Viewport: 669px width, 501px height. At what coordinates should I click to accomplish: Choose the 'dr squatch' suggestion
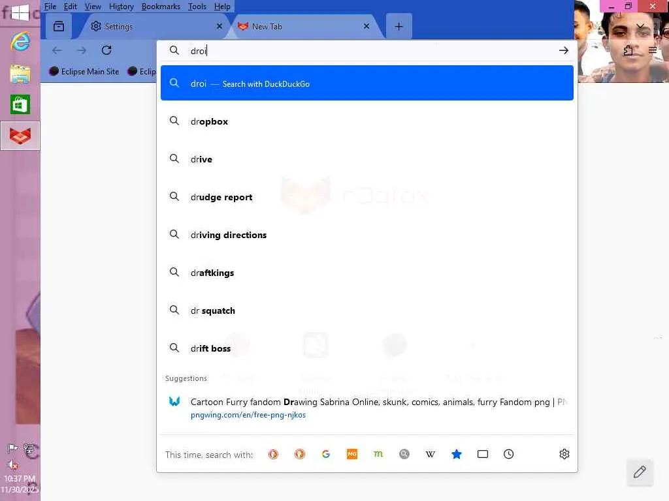click(367, 311)
